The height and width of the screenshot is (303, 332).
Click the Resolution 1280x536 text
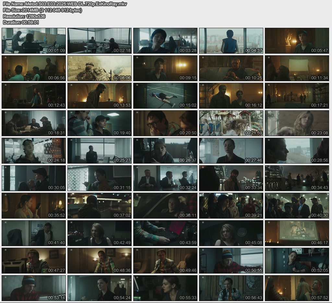coord(24,16)
